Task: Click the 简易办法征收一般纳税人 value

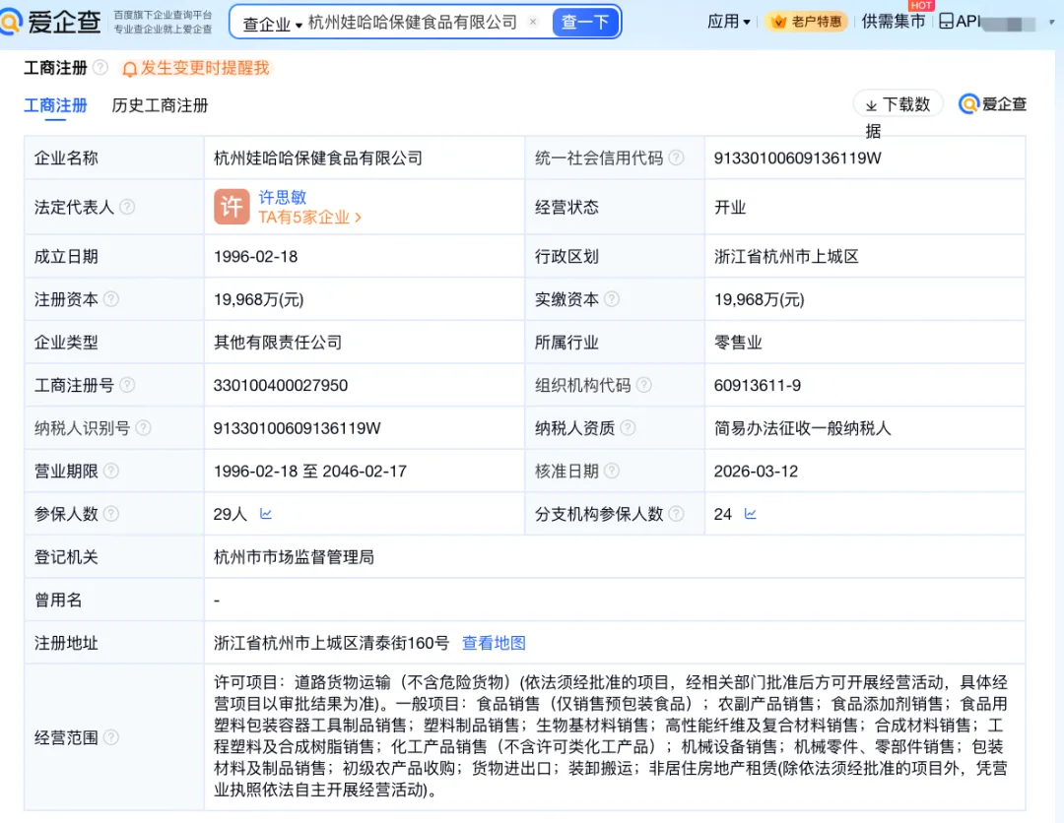Action: (x=802, y=428)
